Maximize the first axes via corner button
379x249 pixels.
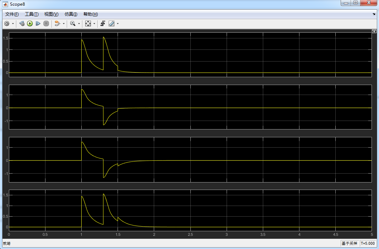pos(374,31)
